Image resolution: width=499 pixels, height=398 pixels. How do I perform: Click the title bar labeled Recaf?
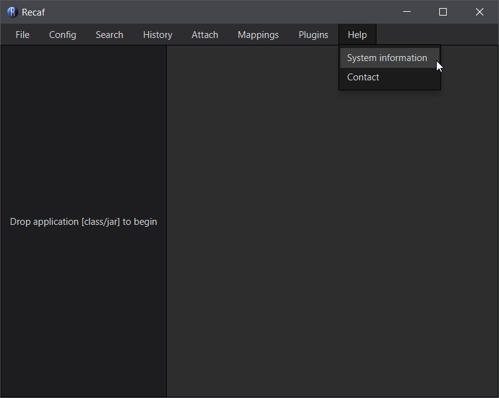point(187,12)
